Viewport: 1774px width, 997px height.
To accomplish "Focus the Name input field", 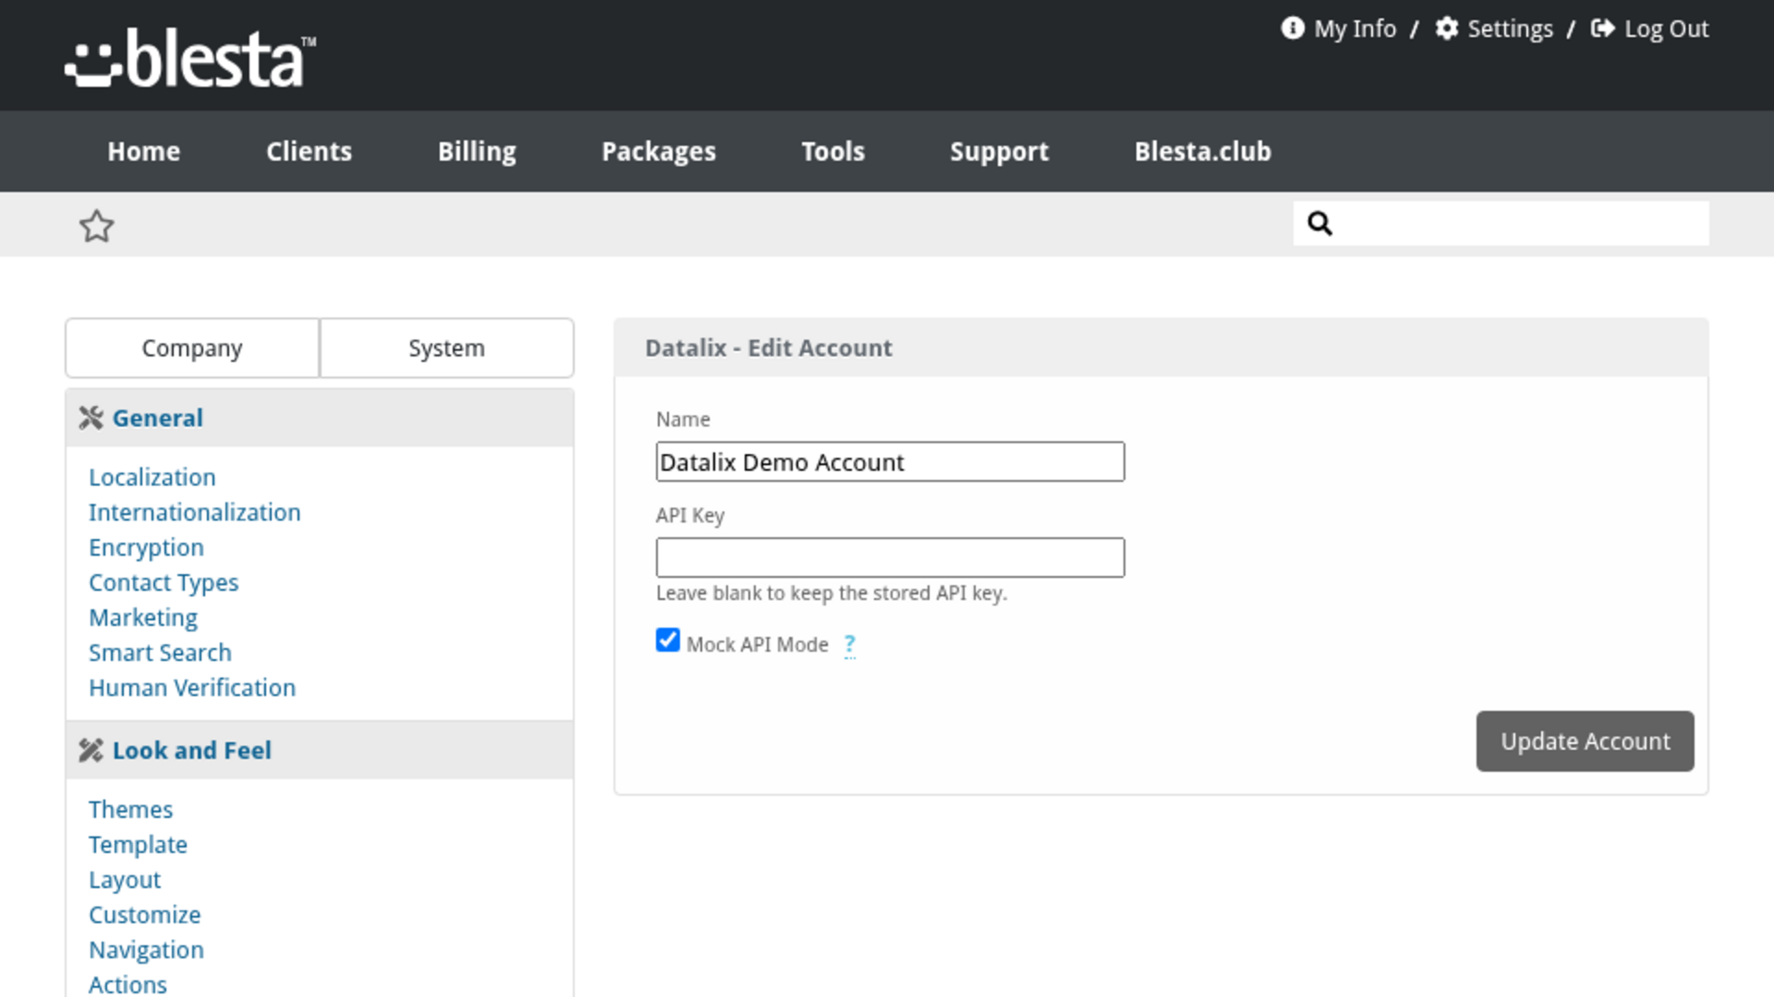I will (890, 462).
